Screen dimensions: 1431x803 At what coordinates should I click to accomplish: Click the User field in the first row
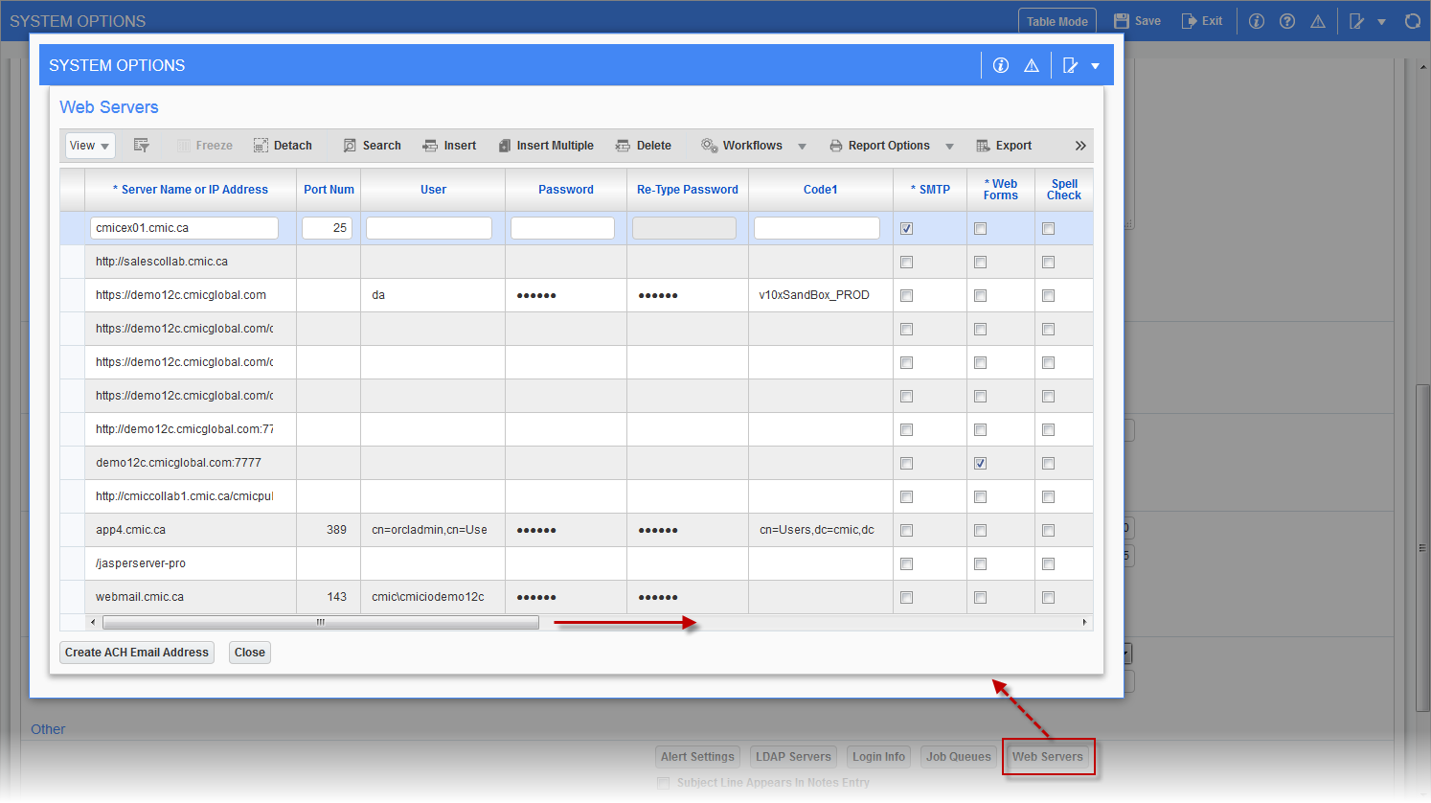click(429, 228)
